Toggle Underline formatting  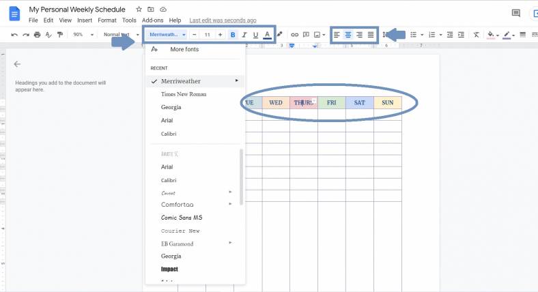coord(255,35)
